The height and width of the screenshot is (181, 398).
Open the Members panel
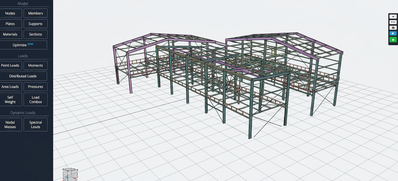click(x=36, y=13)
